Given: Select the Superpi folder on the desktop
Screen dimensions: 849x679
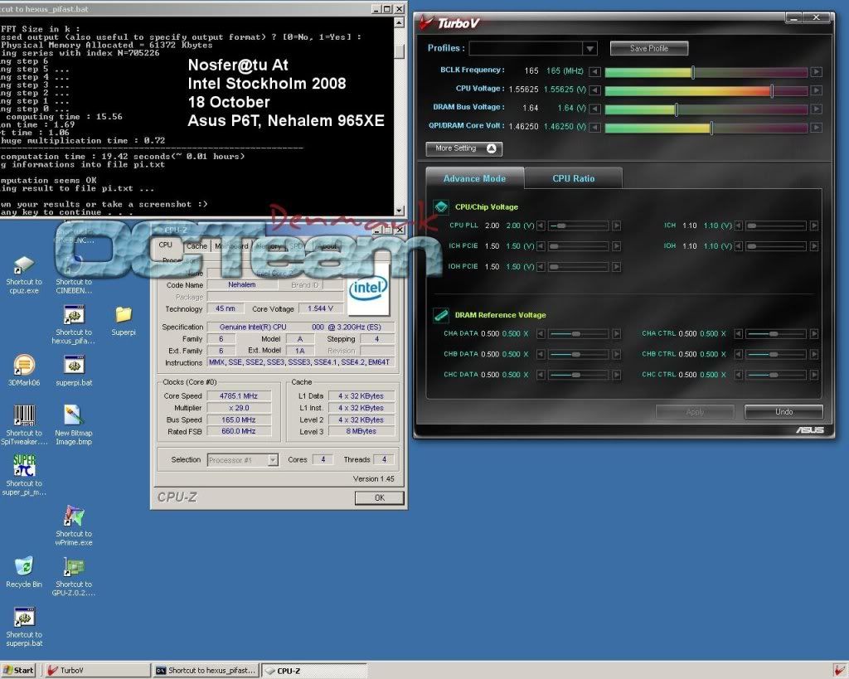Looking at the screenshot, I should 124,321.
